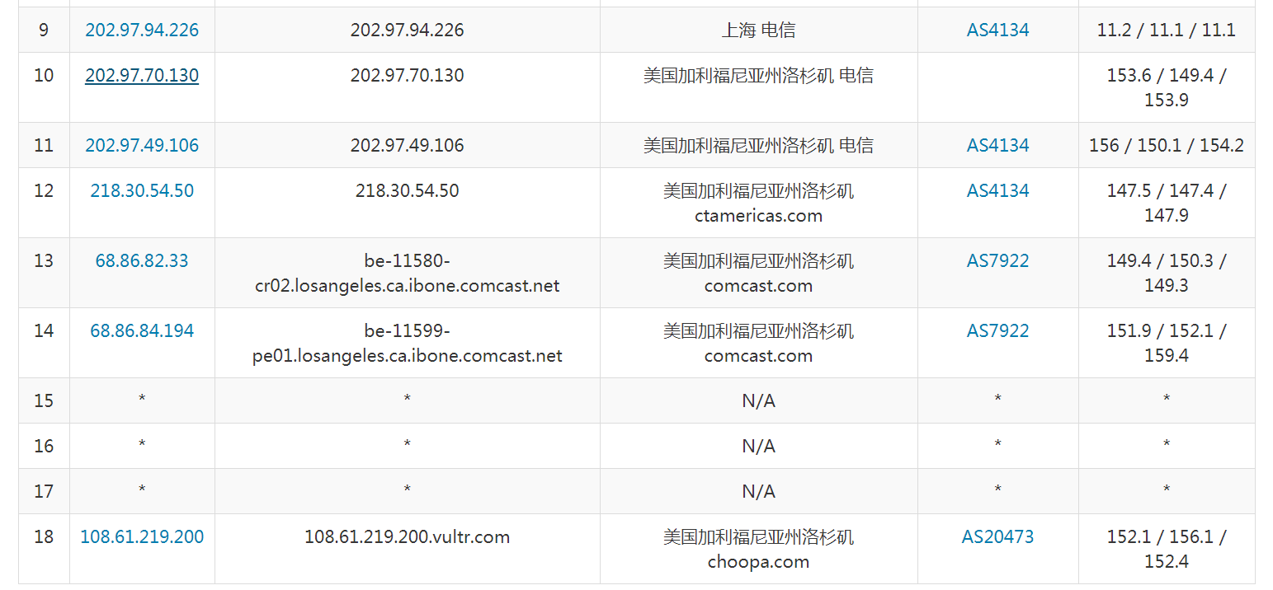Click hop number 15 cell
The image size is (1273, 590).
pyautogui.click(x=44, y=401)
